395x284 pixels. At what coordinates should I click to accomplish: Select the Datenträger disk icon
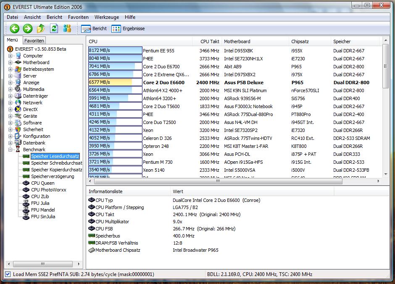[x=18, y=96]
